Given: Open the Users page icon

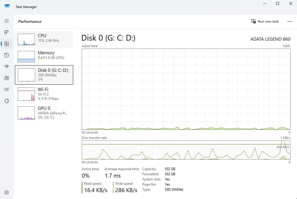Looking at the screenshot, I should point(7,78).
